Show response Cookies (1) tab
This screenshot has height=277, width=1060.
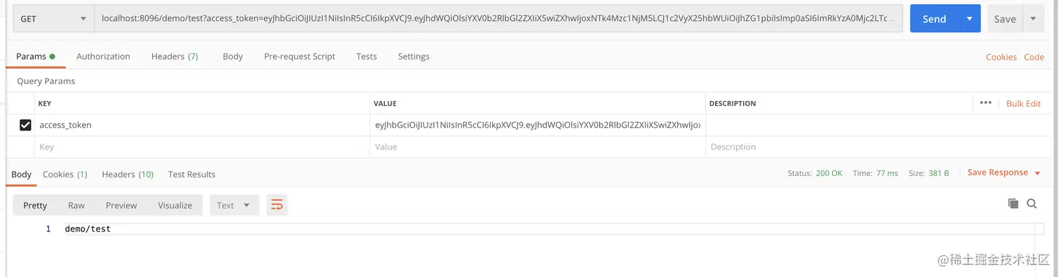(65, 174)
